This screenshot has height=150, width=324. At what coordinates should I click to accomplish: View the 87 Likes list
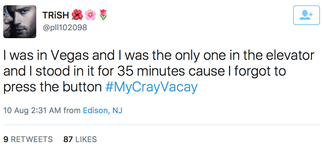[x=80, y=139]
